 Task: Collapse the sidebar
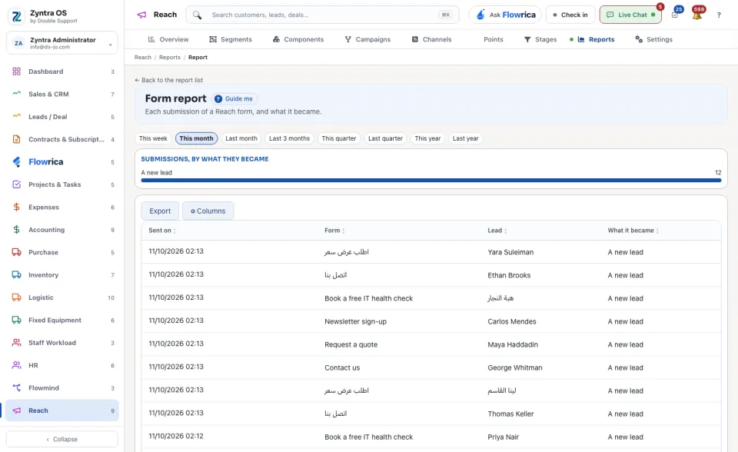pos(62,439)
